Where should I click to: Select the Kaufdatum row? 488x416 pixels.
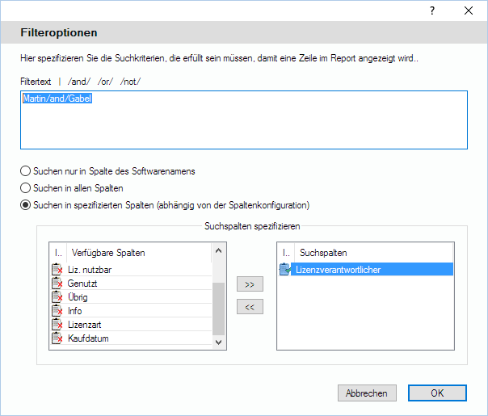tap(132, 338)
